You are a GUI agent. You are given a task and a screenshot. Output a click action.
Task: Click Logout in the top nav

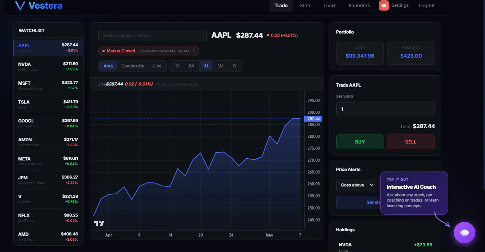[427, 6]
